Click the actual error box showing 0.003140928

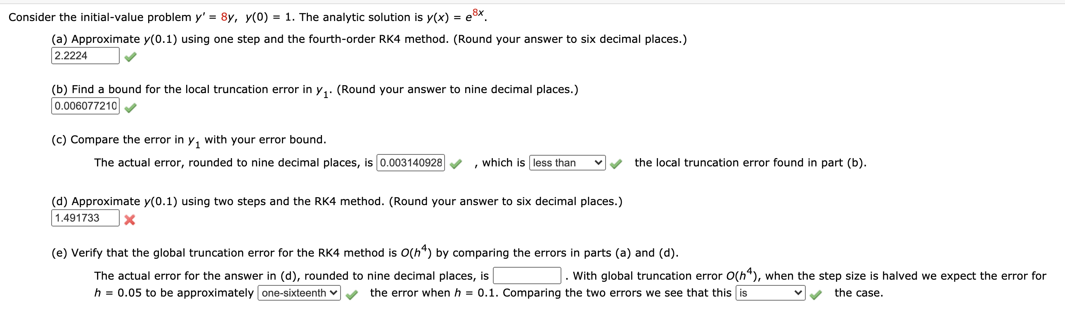tap(410, 163)
